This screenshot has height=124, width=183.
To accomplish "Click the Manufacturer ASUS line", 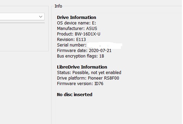I will [x=77, y=29].
